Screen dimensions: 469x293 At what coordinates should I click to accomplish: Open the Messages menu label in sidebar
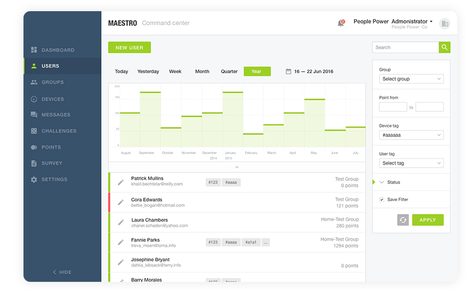(x=56, y=115)
